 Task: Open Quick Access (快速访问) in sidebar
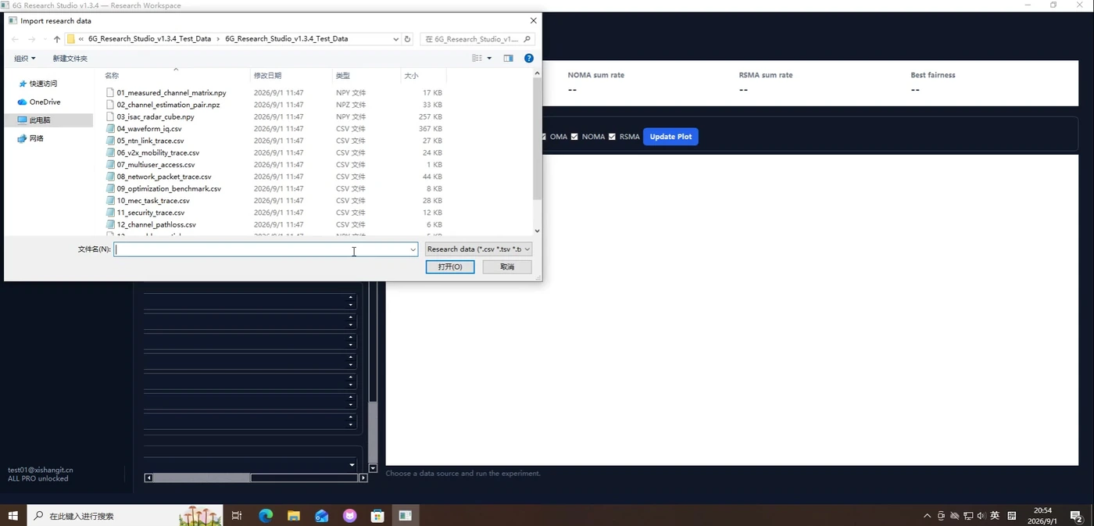44,84
